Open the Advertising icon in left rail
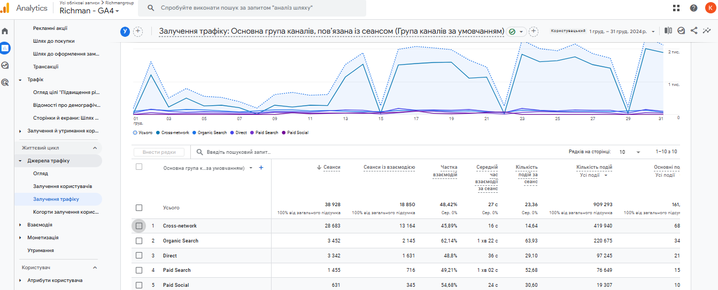The height and width of the screenshot is (290, 718). 5,82
